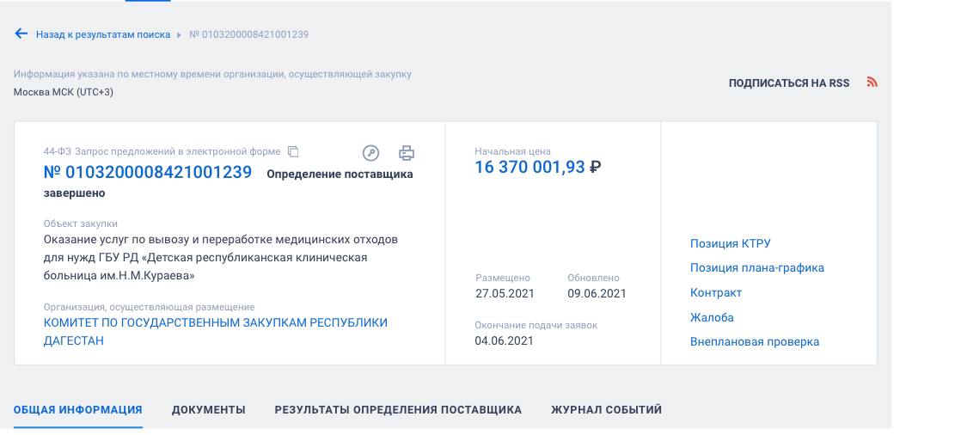The width and height of the screenshot is (967, 435).
Task: Click posted date '27.05.2021'
Action: (505, 294)
